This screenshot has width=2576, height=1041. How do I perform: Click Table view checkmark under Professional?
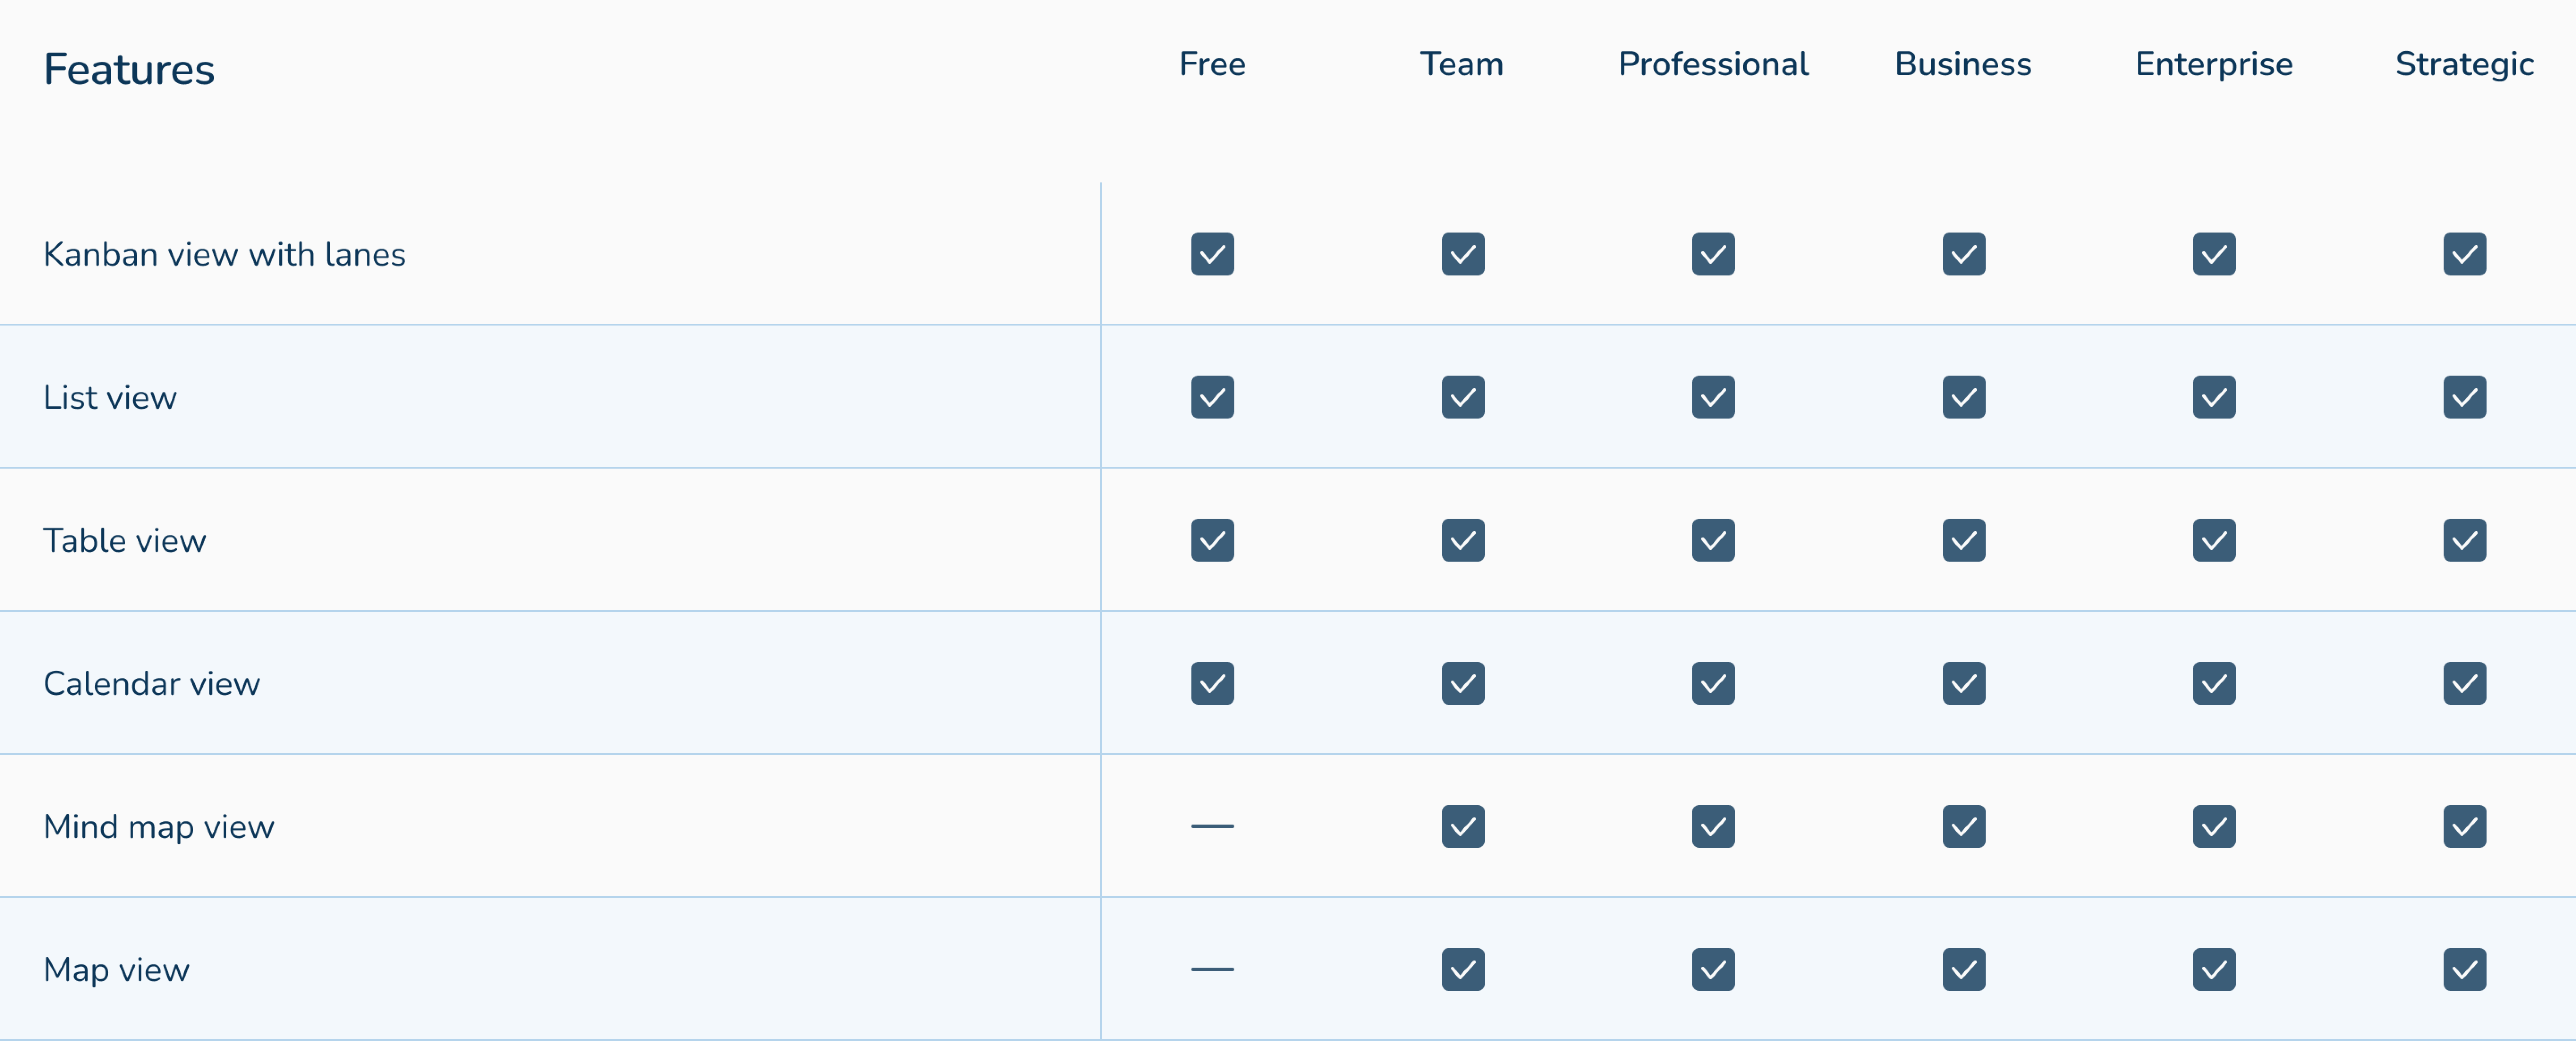1713,540
